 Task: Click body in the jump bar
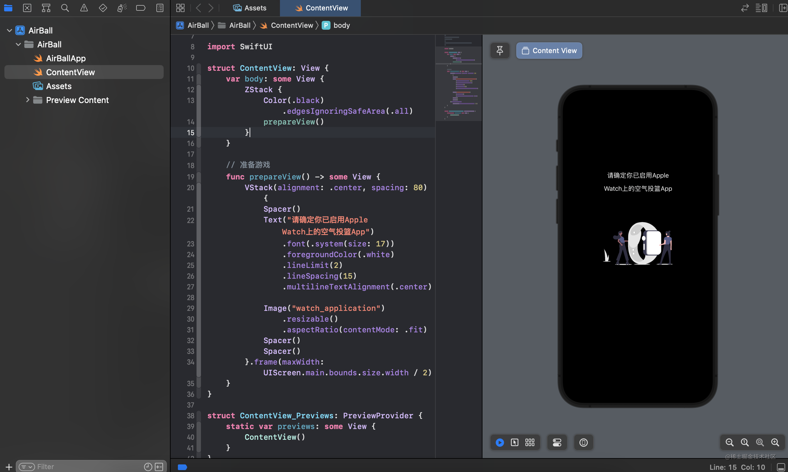[341, 26]
